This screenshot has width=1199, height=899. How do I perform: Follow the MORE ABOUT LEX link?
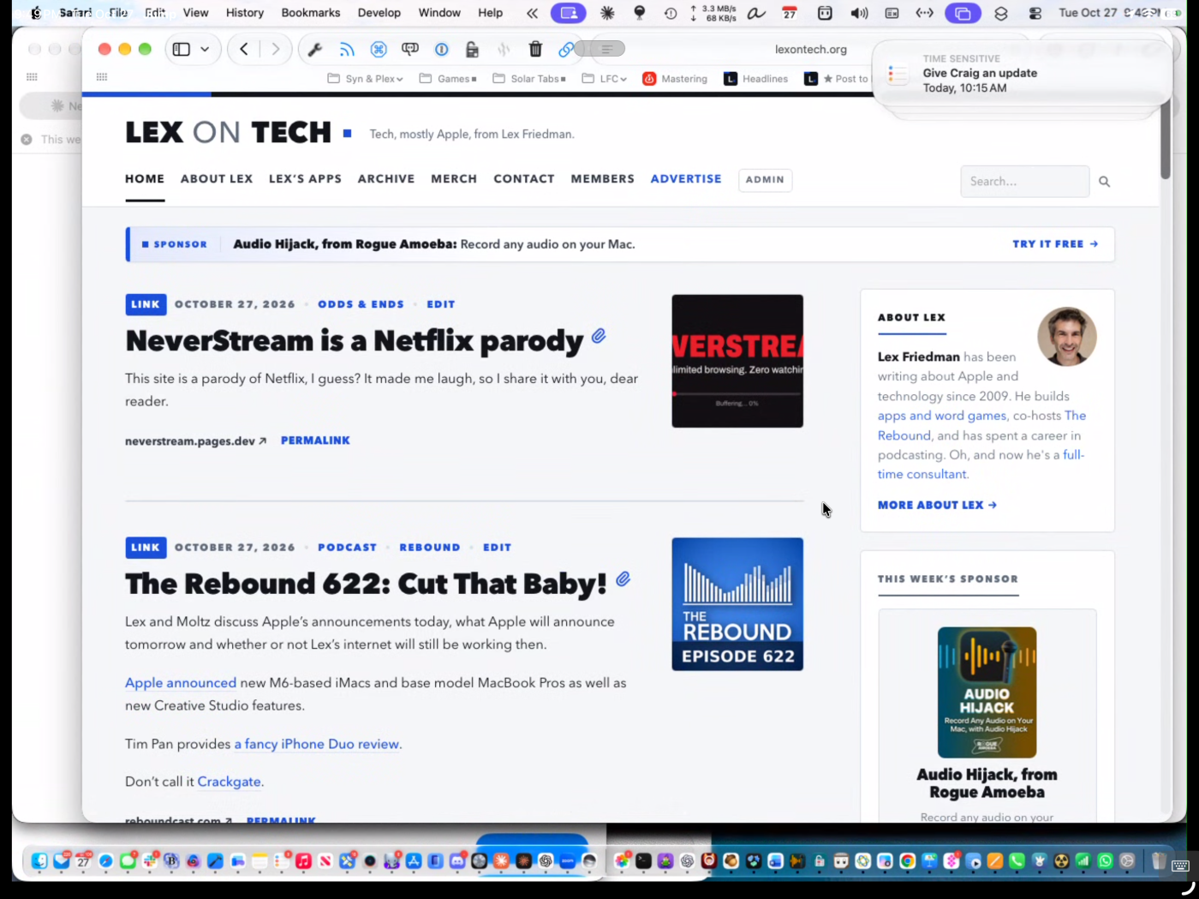point(937,506)
